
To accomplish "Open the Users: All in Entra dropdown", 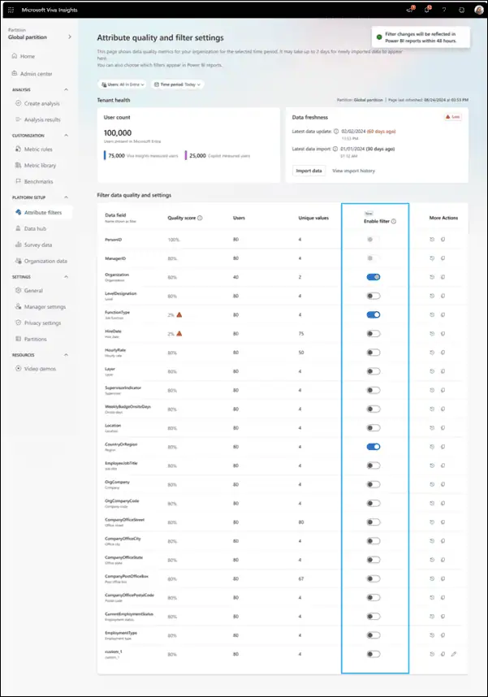I will click(123, 84).
